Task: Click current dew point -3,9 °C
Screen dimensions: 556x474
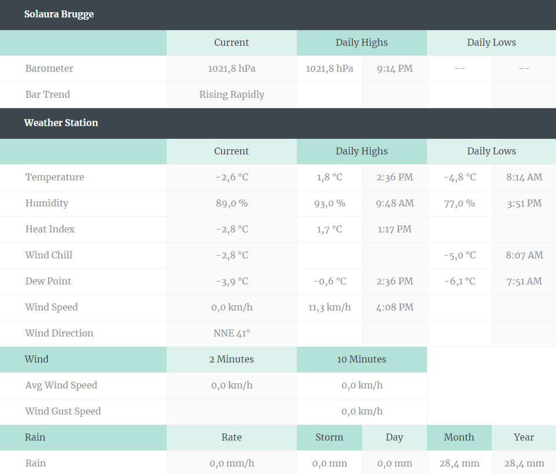Action: pyautogui.click(x=232, y=281)
